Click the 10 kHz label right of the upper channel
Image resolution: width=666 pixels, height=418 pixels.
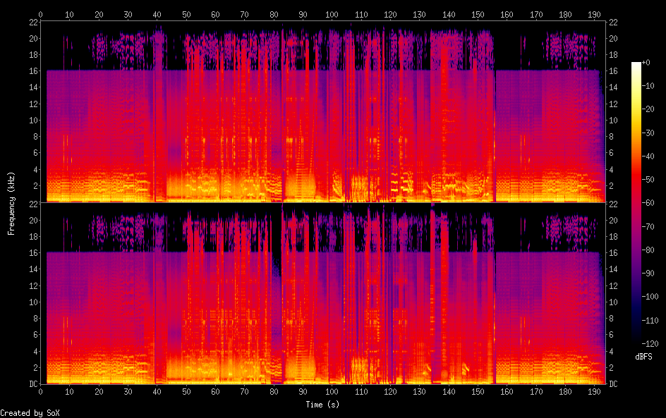click(x=614, y=121)
